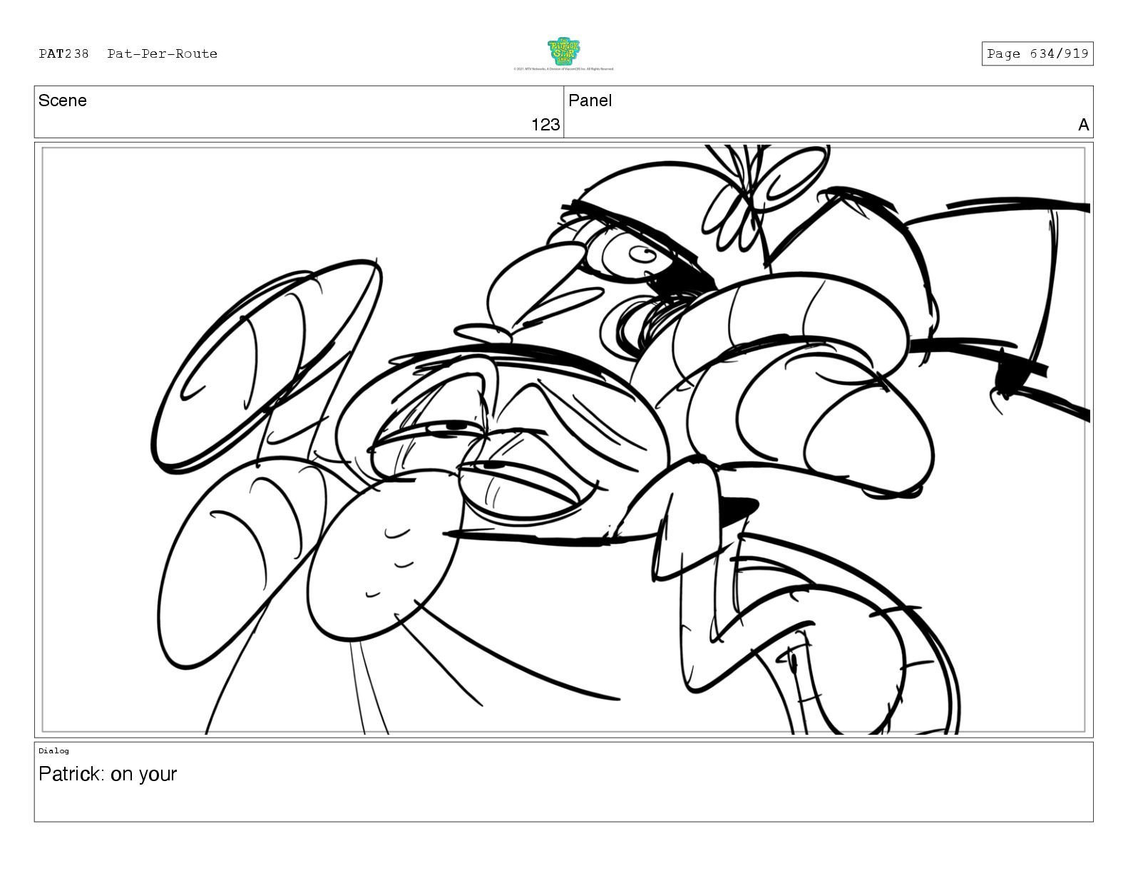The image size is (1128, 873).
Task: Click the scene number '123'
Action: tap(545, 125)
